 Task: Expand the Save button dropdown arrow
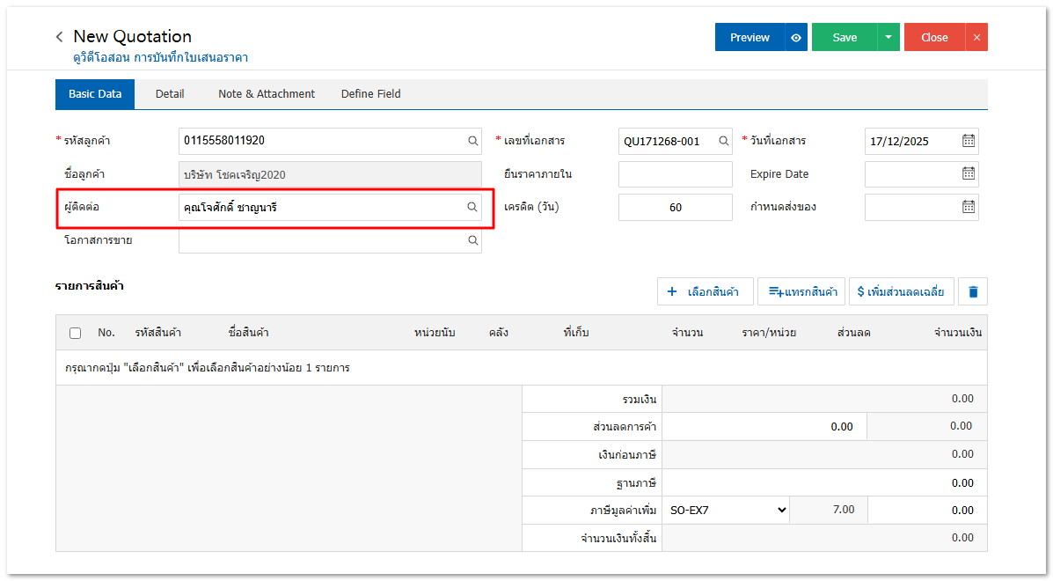pos(888,38)
